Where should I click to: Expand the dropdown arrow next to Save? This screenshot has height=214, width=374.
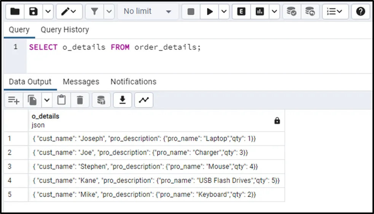tap(48, 11)
